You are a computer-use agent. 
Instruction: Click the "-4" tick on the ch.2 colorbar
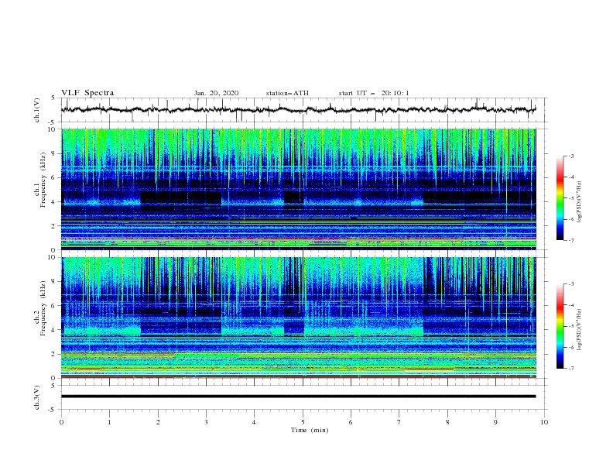click(x=570, y=305)
